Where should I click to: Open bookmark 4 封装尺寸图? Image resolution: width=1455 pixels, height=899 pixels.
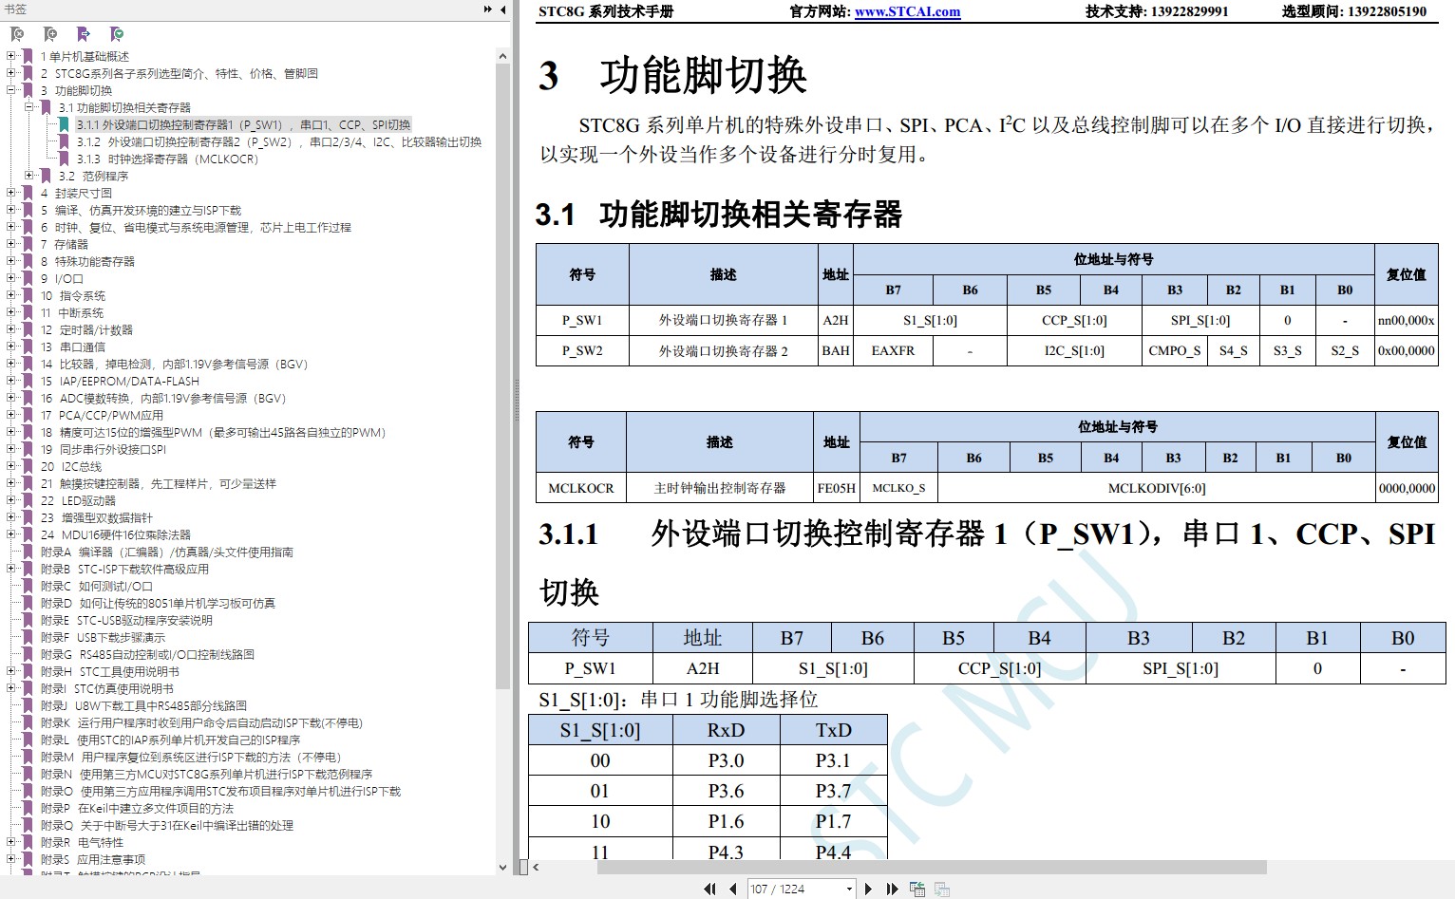76,193
